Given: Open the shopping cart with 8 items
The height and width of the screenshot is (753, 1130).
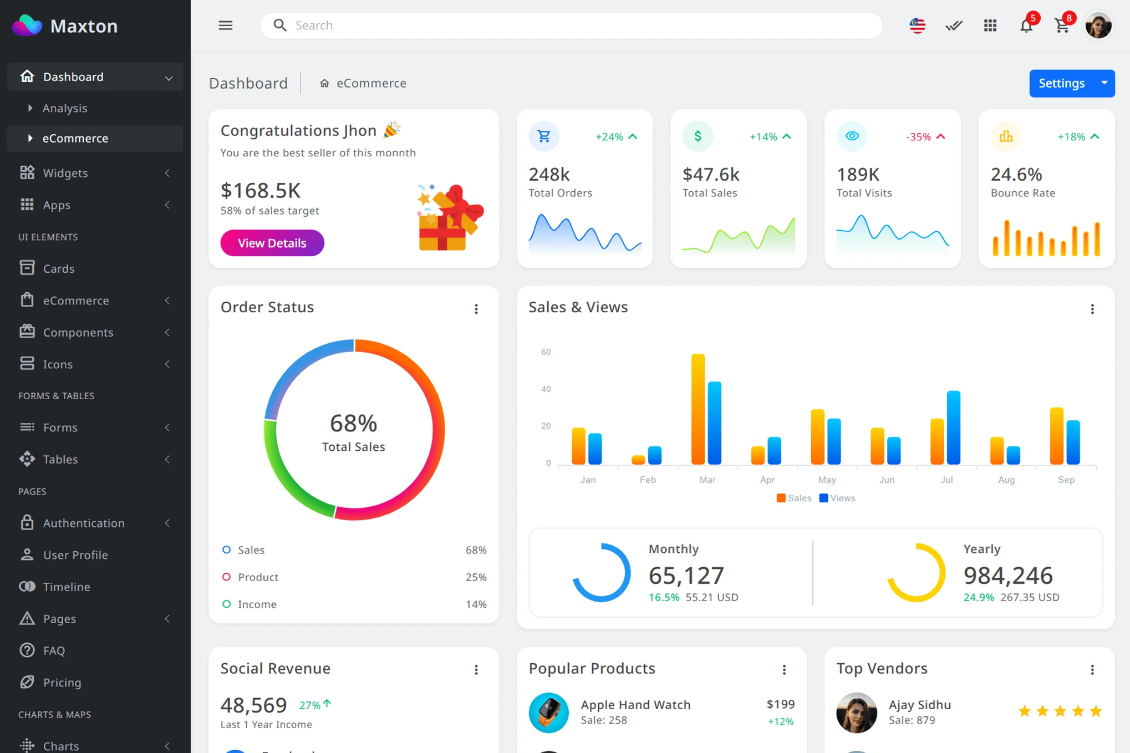Looking at the screenshot, I should (1062, 26).
